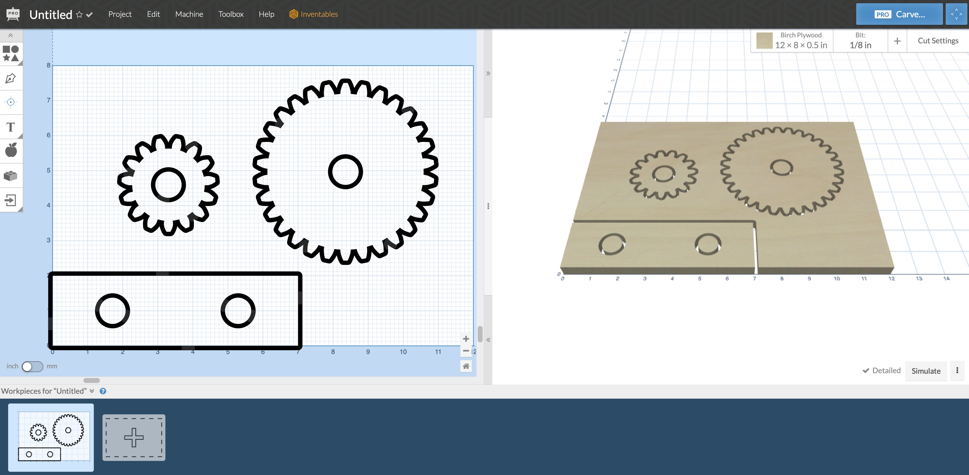Click the Import file tool
Viewport: 969px width, 475px height.
[x=11, y=200]
